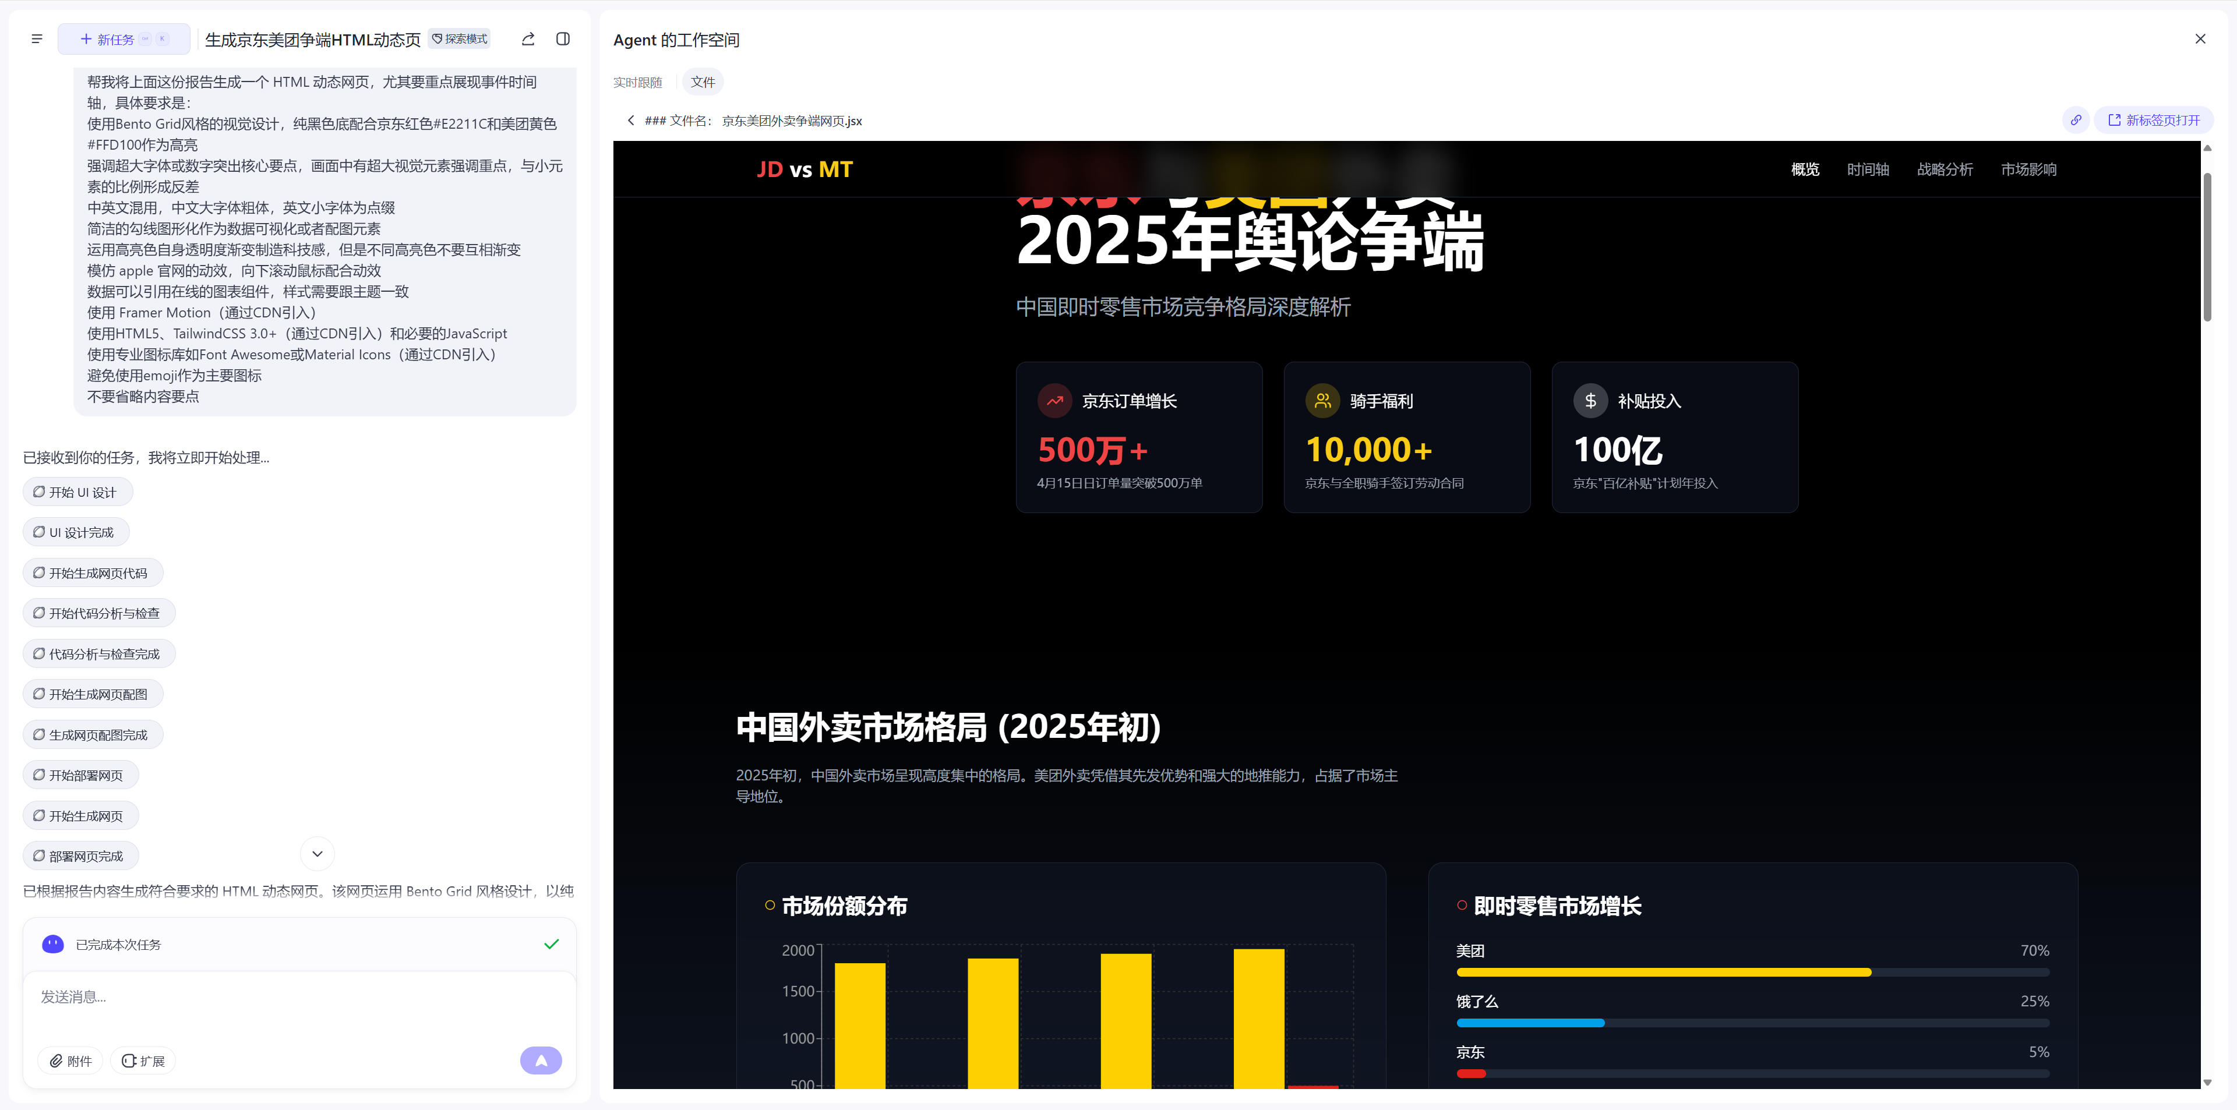This screenshot has height=1110, width=2237.
Task: Switch to the 文件 tab
Action: [703, 83]
